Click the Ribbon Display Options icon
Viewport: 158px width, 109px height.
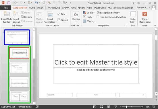pos(139,3)
